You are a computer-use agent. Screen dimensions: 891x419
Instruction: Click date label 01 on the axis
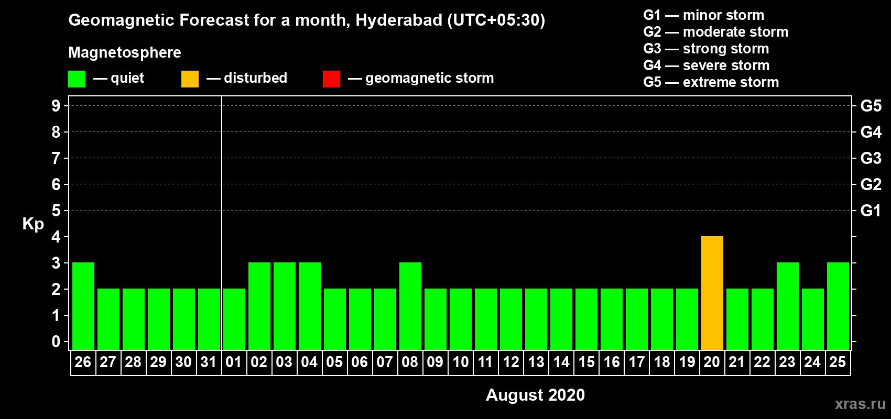point(234,362)
